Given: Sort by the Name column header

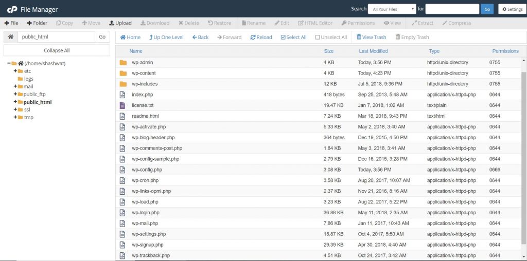Looking at the screenshot, I should pos(136,51).
